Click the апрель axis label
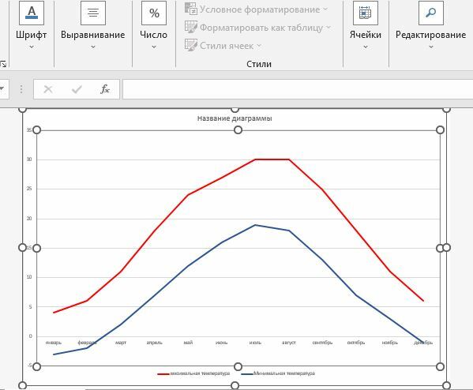The image size is (473, 390). coord(155,343)
